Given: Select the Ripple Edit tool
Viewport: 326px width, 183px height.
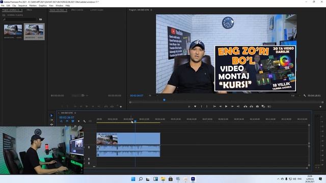Looking at the screenshot, I should tap(51, 124).
